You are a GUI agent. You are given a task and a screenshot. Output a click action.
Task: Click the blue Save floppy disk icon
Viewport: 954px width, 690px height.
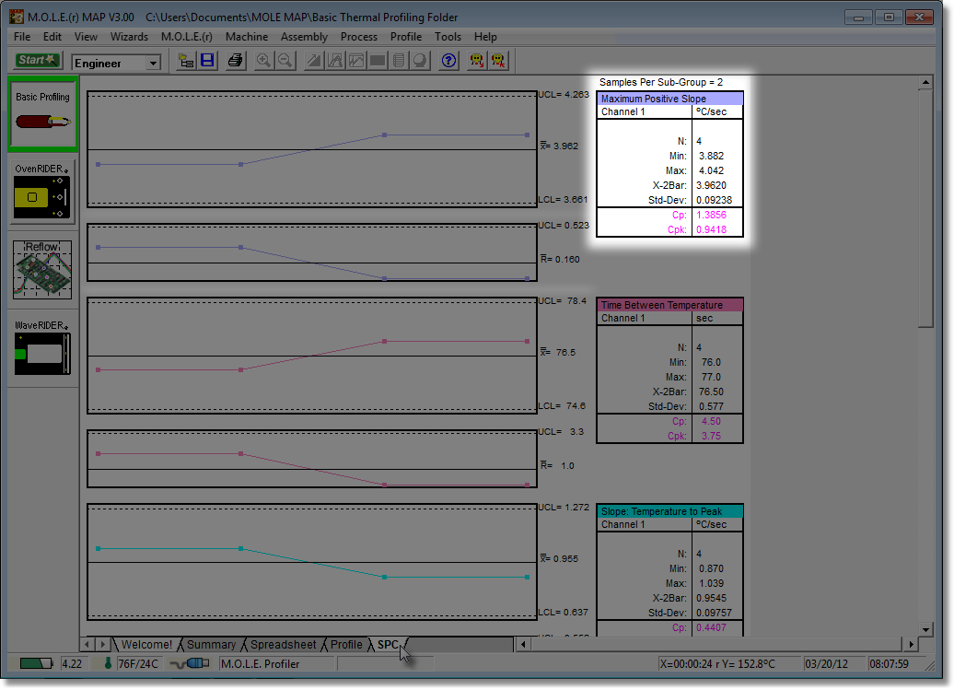tap(207, 61)
